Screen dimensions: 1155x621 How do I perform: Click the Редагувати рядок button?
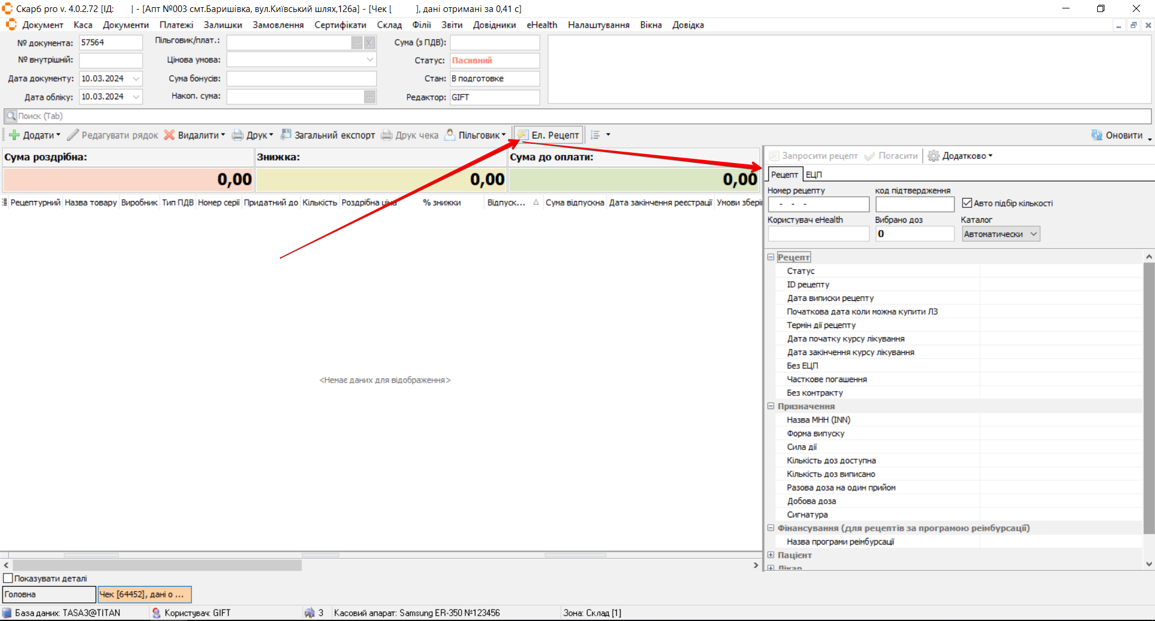click(113, 135)
